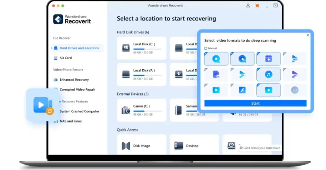Click the External Devices (3) heading

(x=133, y=94)
